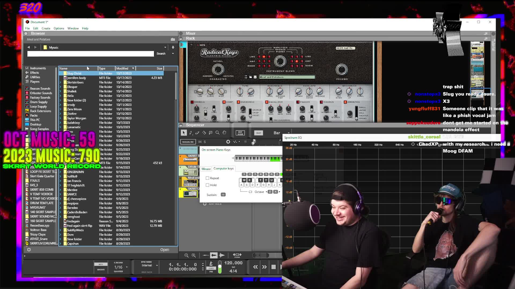515x289 pixels.
Task: Go back in the Browser location history
Action: (28, 47)
